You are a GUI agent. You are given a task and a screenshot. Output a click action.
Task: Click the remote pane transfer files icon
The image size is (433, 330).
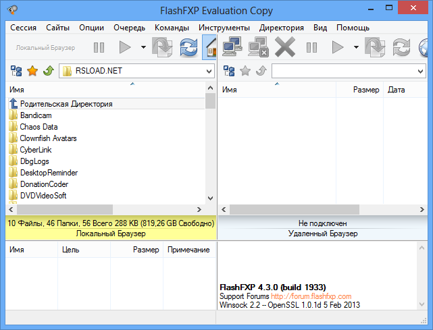coord(375,47)
